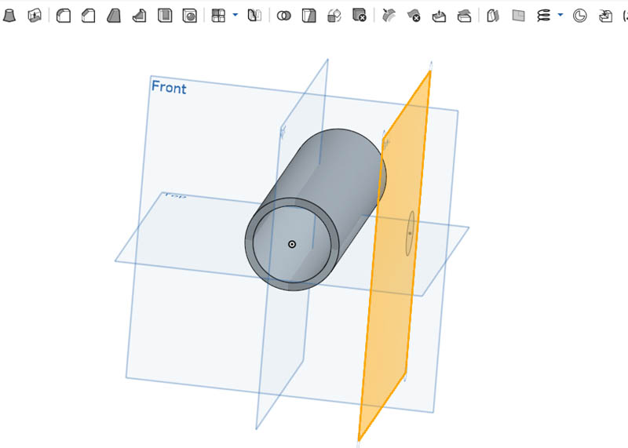Select the origin point inside cylinder
628x448 pixels.
[x=291, y=244]
